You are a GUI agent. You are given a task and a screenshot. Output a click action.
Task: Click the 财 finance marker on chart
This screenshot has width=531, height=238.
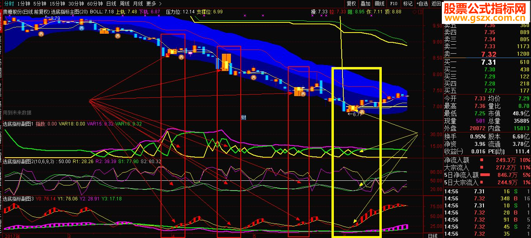click(x=244, y=117)
